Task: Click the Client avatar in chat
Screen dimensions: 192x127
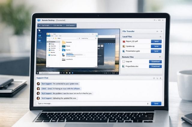Action: click(38, 89)
